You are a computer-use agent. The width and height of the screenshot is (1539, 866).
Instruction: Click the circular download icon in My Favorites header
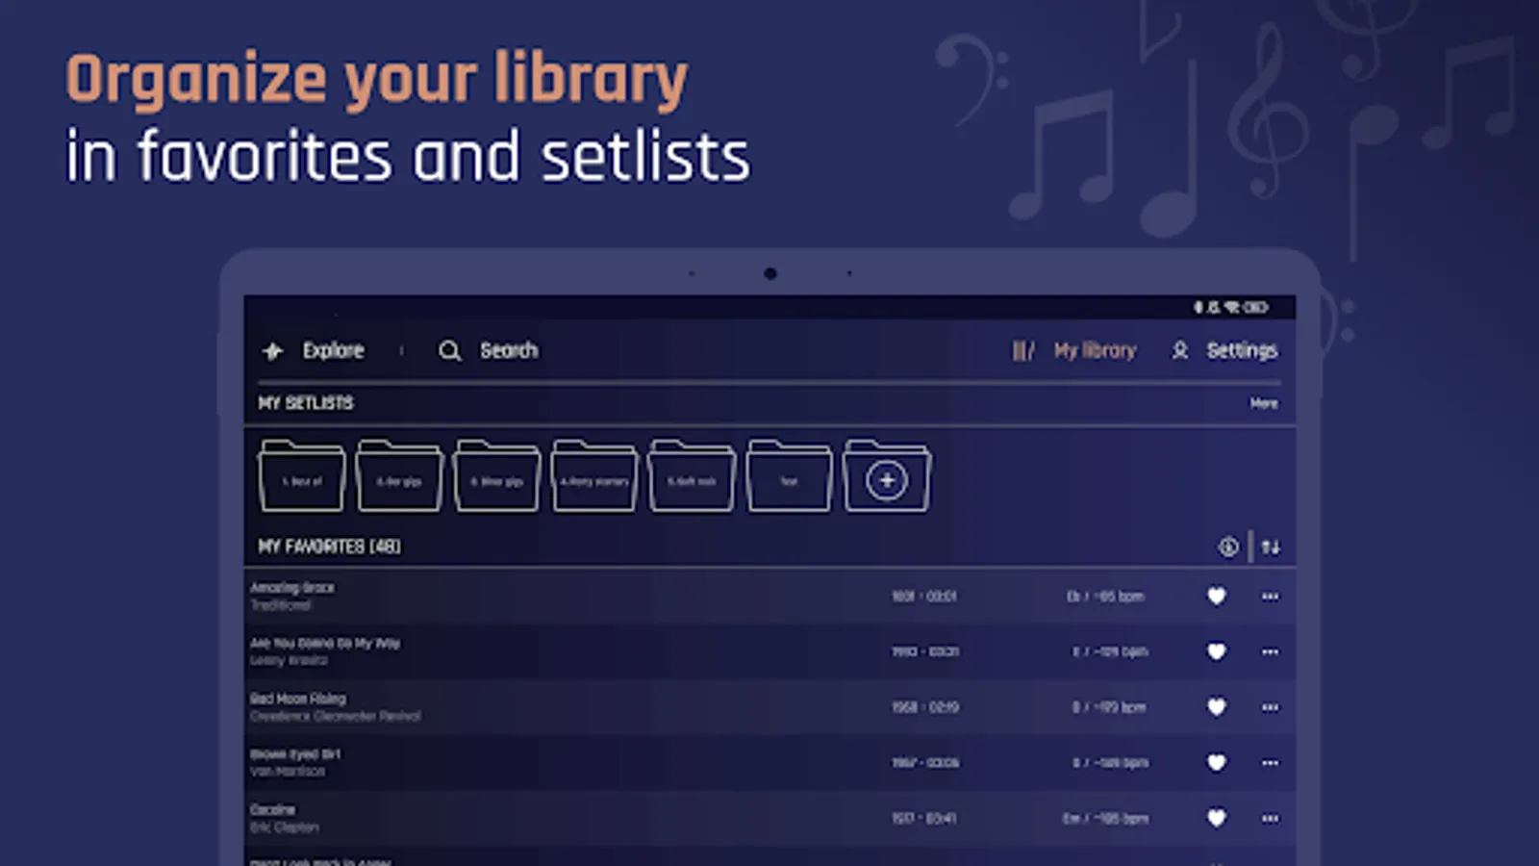coord(1228,547)
